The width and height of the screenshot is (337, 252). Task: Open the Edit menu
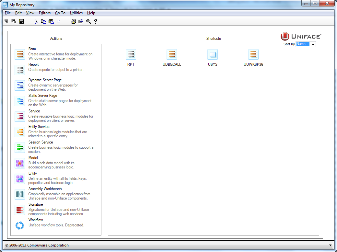[x=18, y=13]
